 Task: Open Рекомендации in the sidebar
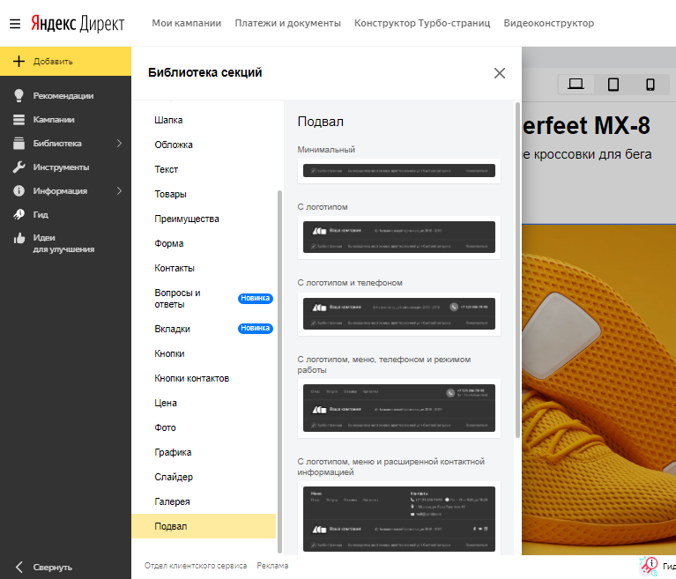pos(65,96)
